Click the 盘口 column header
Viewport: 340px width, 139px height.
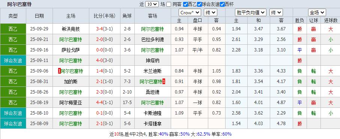(197, 20)
